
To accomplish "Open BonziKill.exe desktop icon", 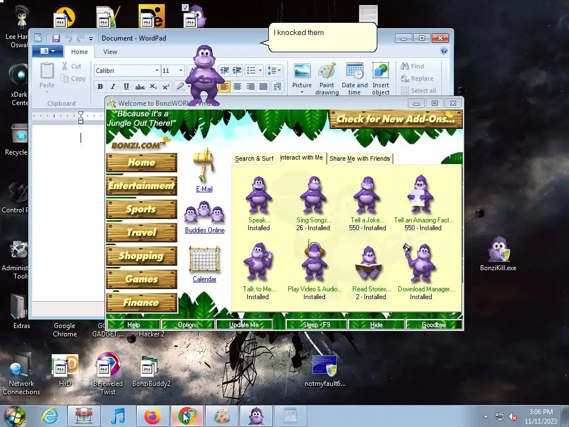I will (498, 254).
